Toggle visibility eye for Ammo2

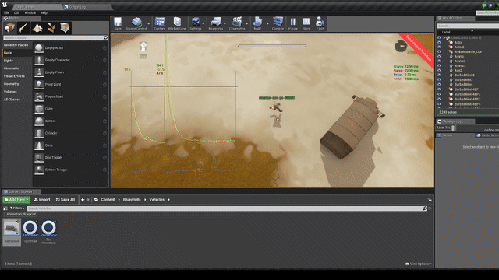(x=440, y=61)
